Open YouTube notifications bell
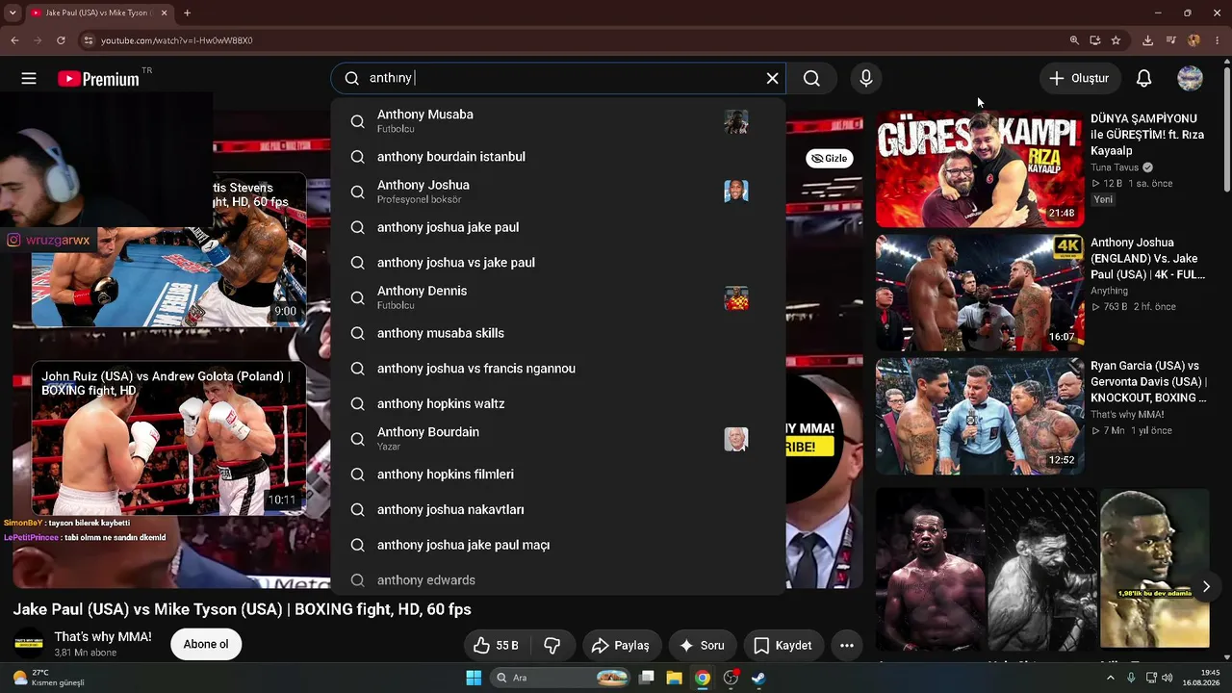This screenshot has height=693, width=1232. pyautogui.click(x=1143, y=79)
